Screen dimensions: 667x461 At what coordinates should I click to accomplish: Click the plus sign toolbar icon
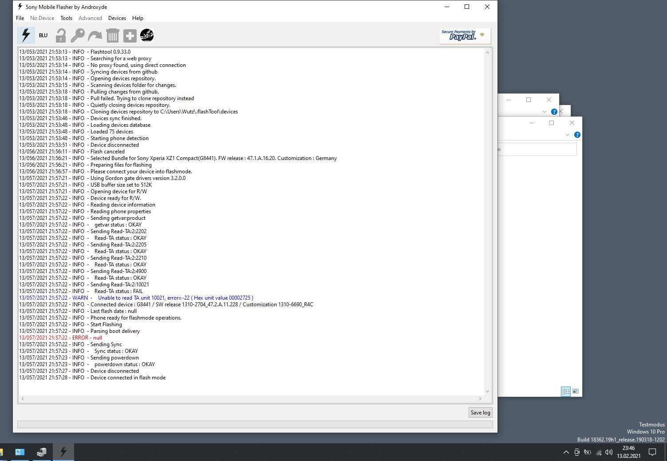point(130,35)
